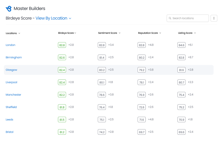This screenshot has width=223, height=144.
Task: Click Liverpool's Reputation Score 78.1 badge
Action: coord(142,82)
